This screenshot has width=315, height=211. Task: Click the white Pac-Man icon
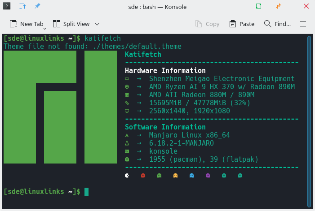click(x=127, y=176)
